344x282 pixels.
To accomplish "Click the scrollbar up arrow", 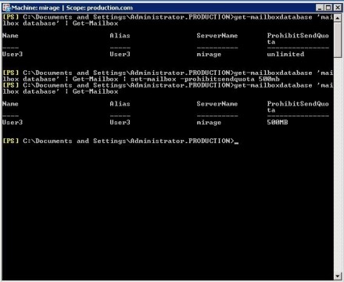I will [x=338, y=18].
